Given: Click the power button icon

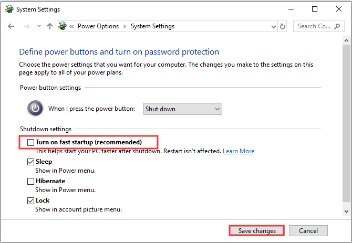Looking at the screenshot, I should (35, 109).
